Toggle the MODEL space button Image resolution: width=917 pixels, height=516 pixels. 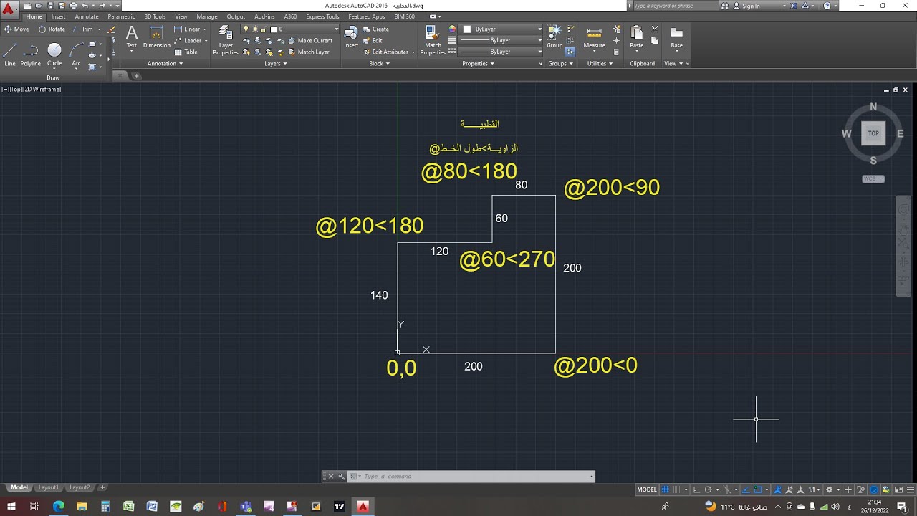click(647, 489)
